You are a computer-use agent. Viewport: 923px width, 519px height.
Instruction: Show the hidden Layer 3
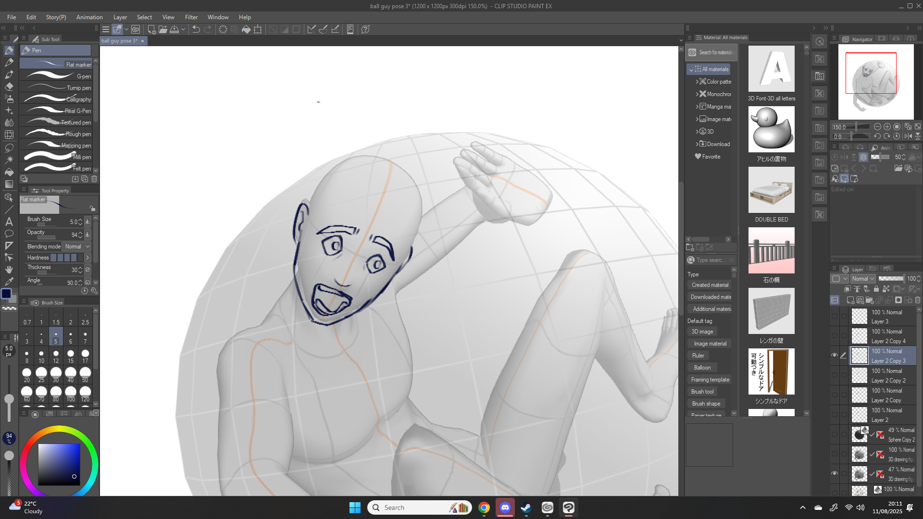click(835, 316)
